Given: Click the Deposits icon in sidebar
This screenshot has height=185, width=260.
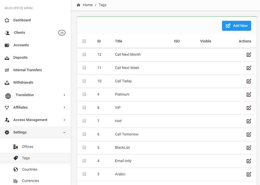Looking at the screenshot, I should (x=7, y=58).
